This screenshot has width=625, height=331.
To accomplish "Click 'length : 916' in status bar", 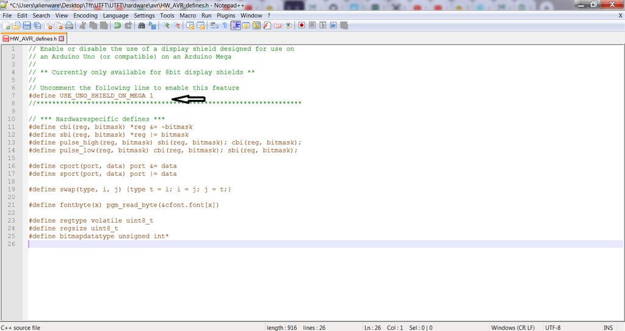I will pyautogui.click(x=282, y=327).
